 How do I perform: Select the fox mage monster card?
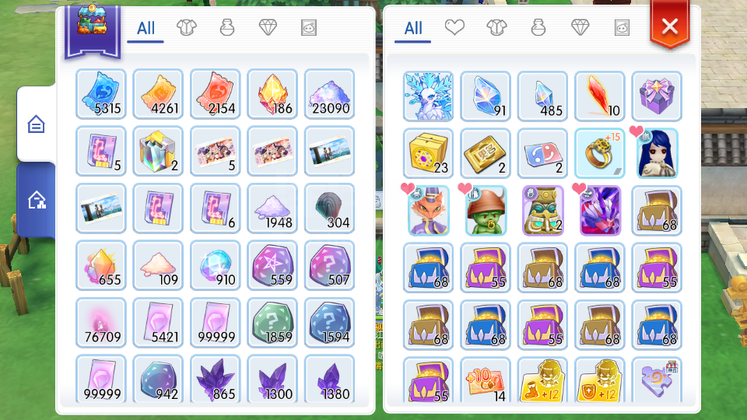[x=428, y=211]
